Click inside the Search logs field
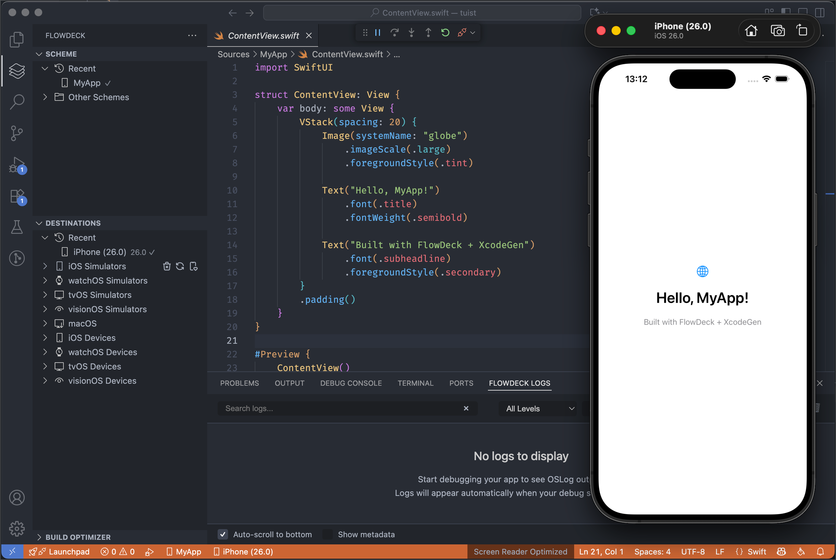The image size is (836, 560). [347, 408]
